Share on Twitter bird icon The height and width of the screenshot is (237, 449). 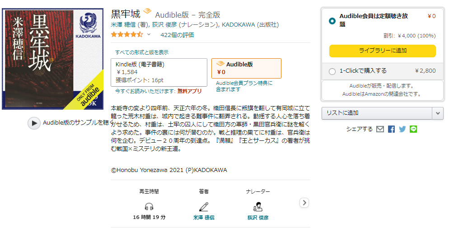point(402,129)
